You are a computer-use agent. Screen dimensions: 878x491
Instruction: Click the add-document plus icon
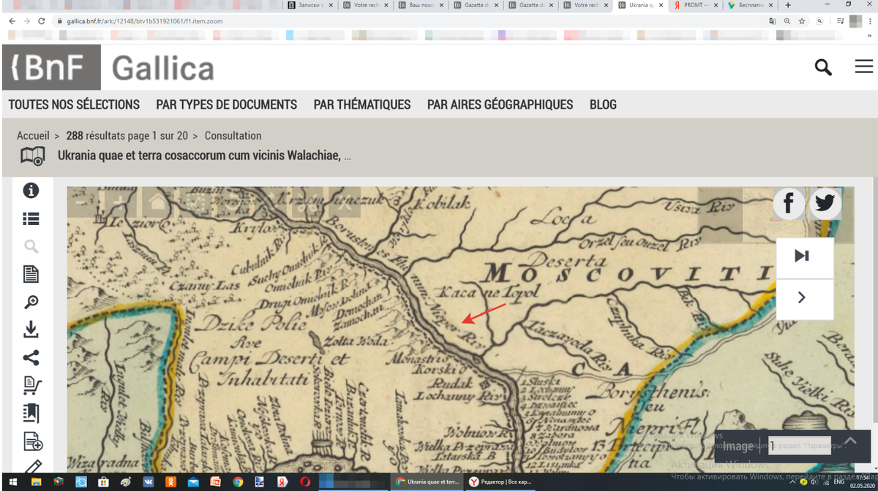[33, 441]
